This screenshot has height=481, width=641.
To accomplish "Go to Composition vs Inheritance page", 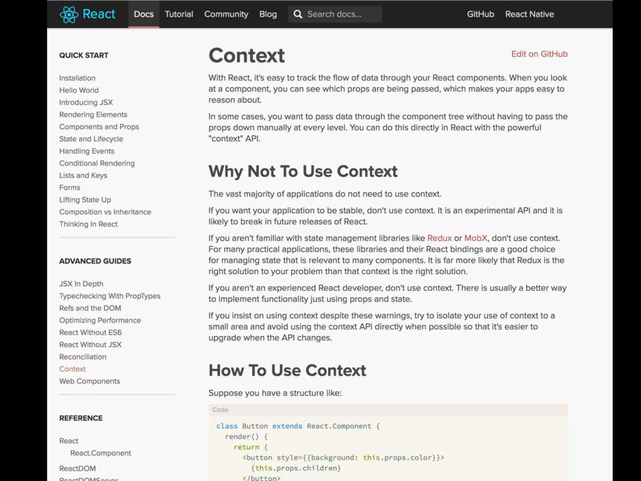I will coord(105,212).
